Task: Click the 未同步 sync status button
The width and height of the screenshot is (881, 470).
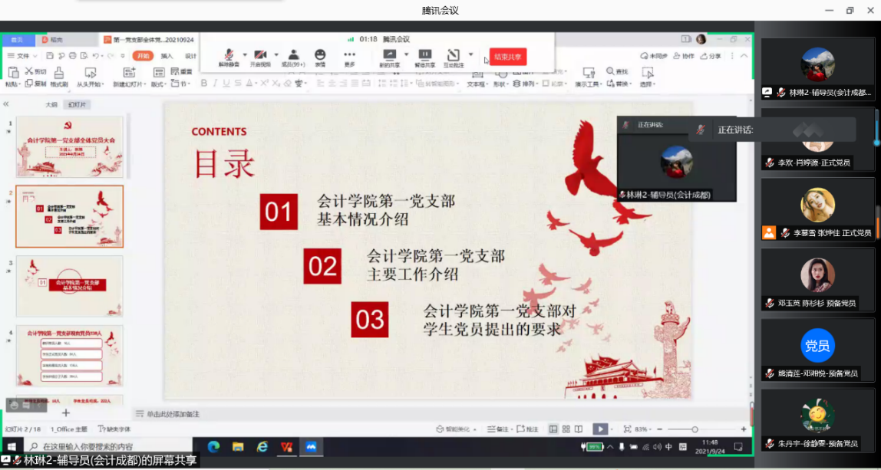Action: pos(654,56)
